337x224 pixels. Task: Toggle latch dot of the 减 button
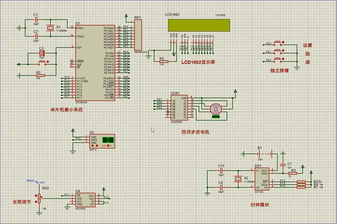tap(283, 59)
